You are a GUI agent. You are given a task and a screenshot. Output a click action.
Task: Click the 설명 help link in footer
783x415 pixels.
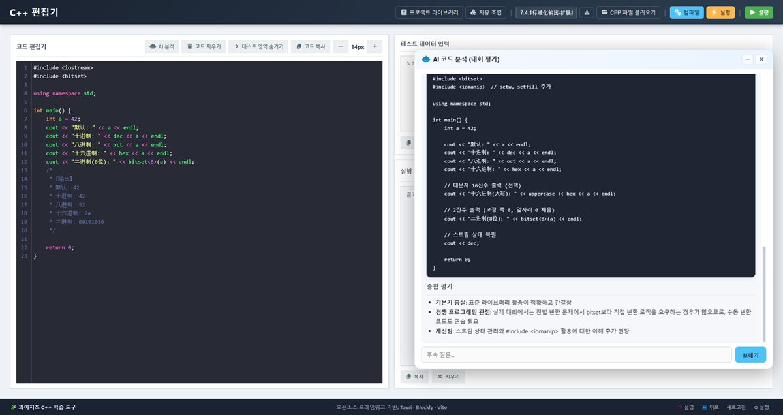point(686,407)
